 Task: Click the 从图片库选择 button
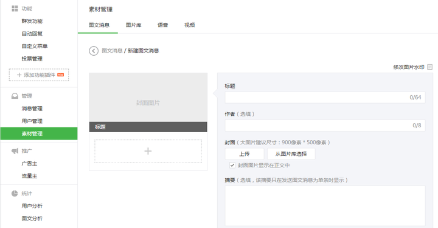[291, 154]
